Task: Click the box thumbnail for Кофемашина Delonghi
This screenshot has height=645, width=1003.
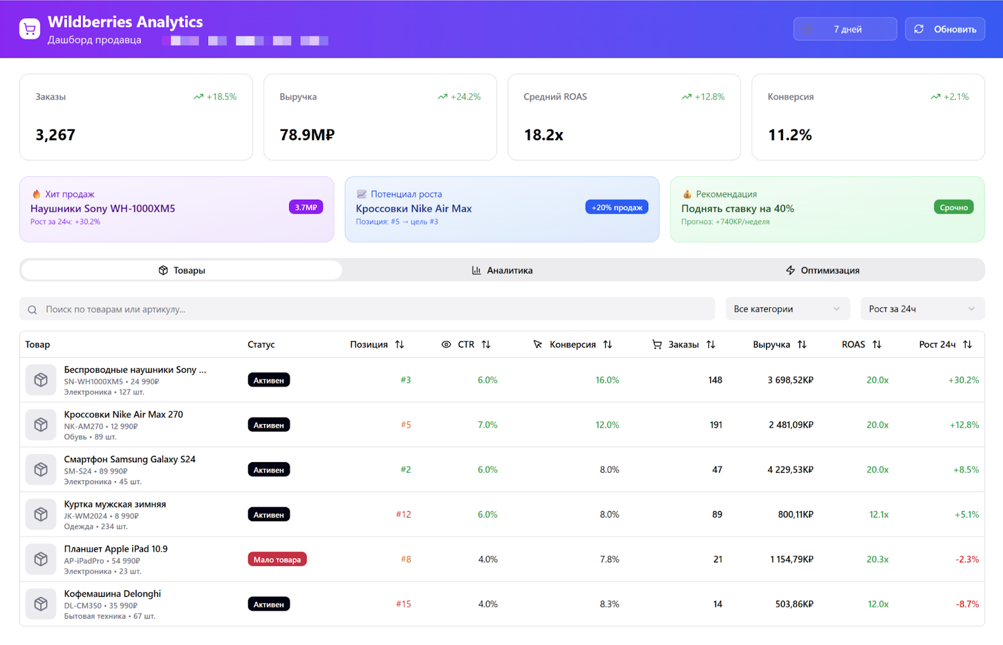Action: point(41,604)
